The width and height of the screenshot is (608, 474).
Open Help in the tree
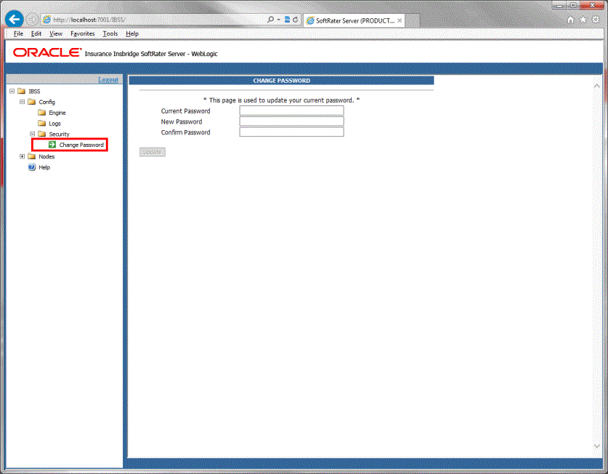pos(44,167)
